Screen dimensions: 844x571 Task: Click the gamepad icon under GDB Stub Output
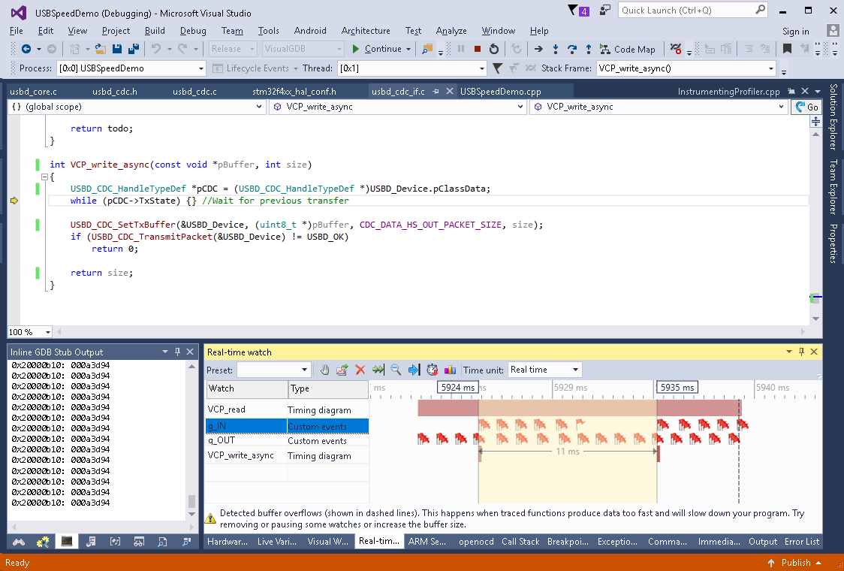[x=19, y=542]
